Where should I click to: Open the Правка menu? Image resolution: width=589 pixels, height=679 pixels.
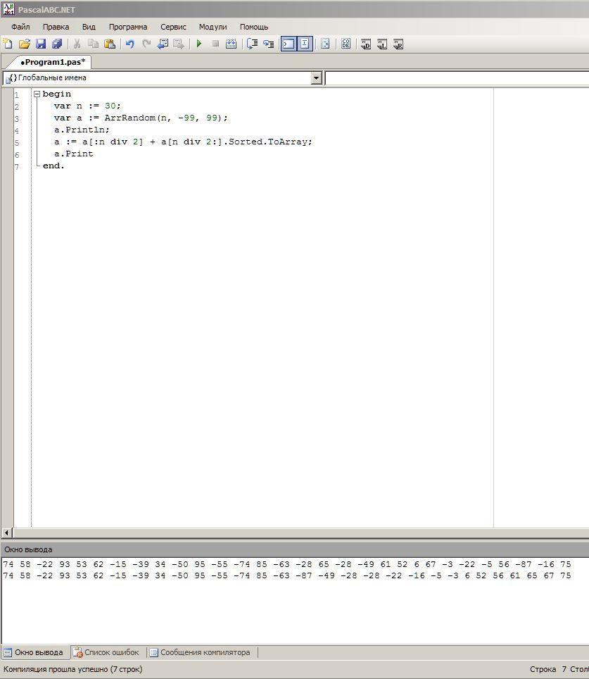point(56,27)
